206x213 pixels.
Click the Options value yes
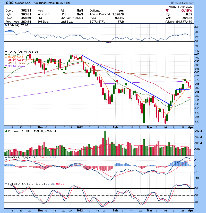pos(121,11)
